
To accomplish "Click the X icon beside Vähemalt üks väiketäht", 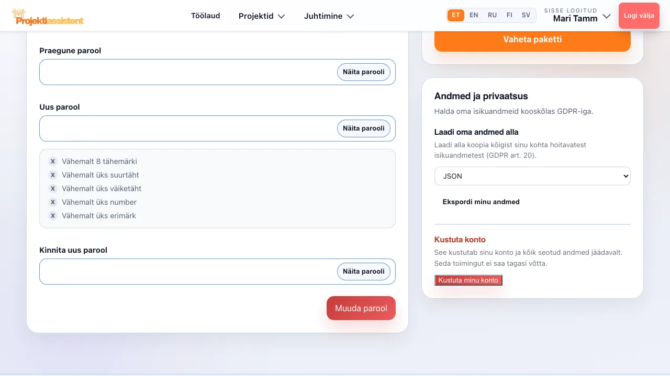I will 53,189.
